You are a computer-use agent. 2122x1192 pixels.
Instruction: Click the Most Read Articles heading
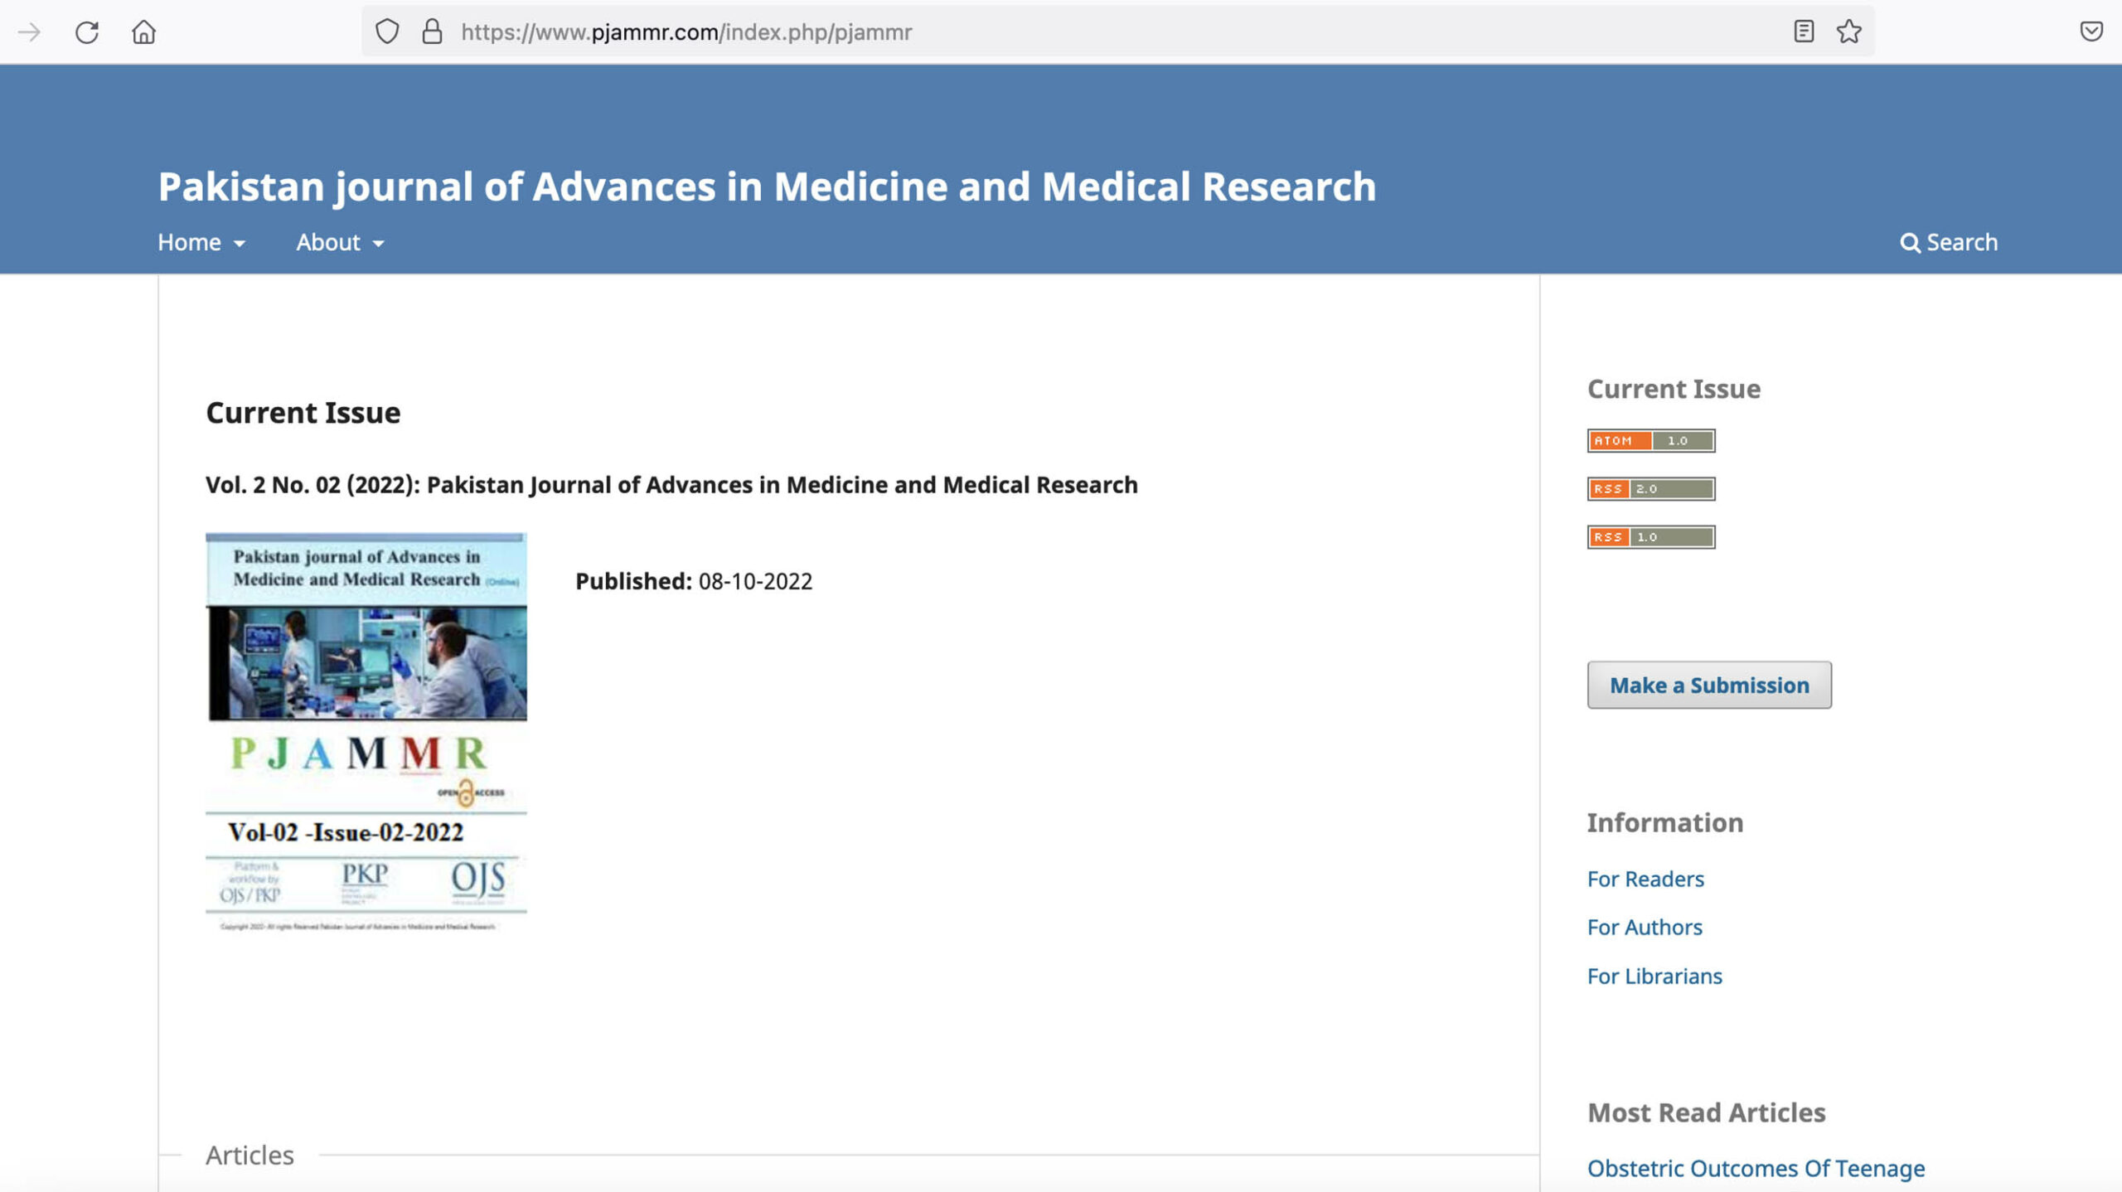[1706, 1112]
